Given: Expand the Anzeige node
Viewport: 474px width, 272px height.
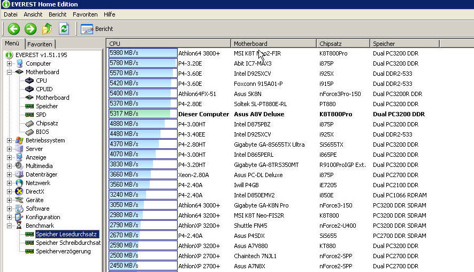Looking at the screenshot, I should click(10, 157).
